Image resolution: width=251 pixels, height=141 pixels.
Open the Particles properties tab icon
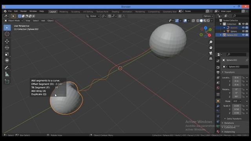[218, 111]
